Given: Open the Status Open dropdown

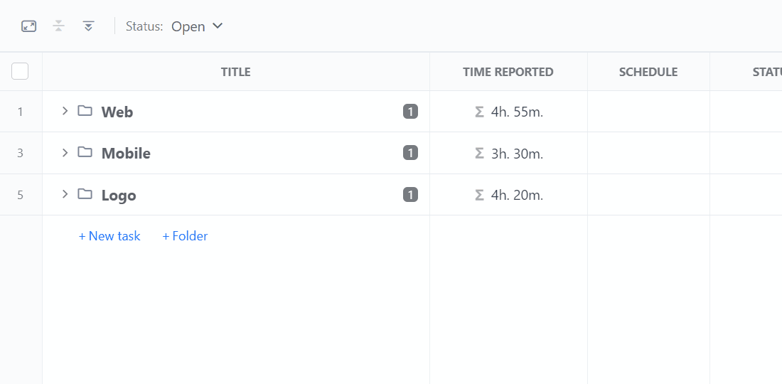Looking at the screenshot, I should (196, 26).
